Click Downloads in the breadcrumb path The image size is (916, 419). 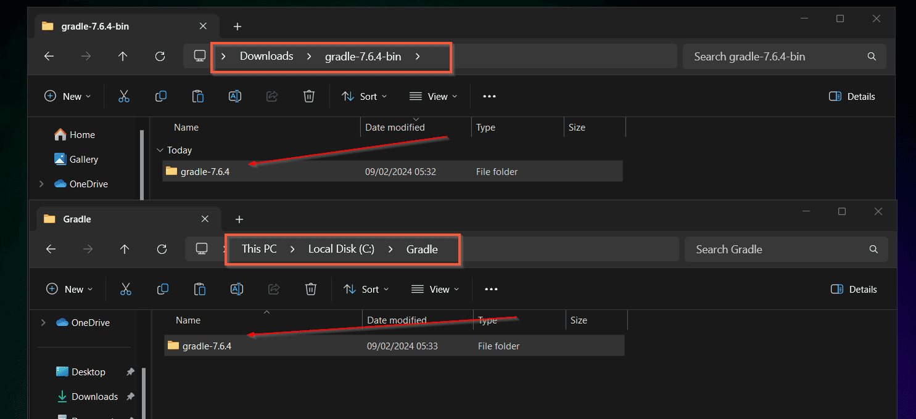(x=266, y=56)
